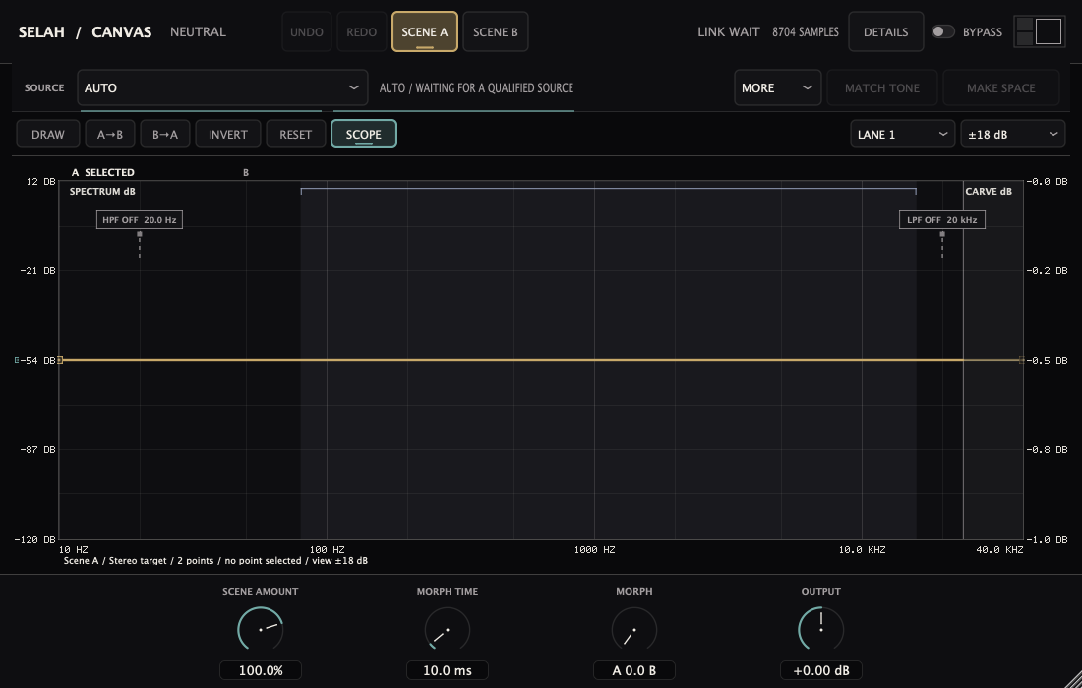Click the Invert button
The width and height of the screenshot is (1082, 688).
click(x=228, y=134)
